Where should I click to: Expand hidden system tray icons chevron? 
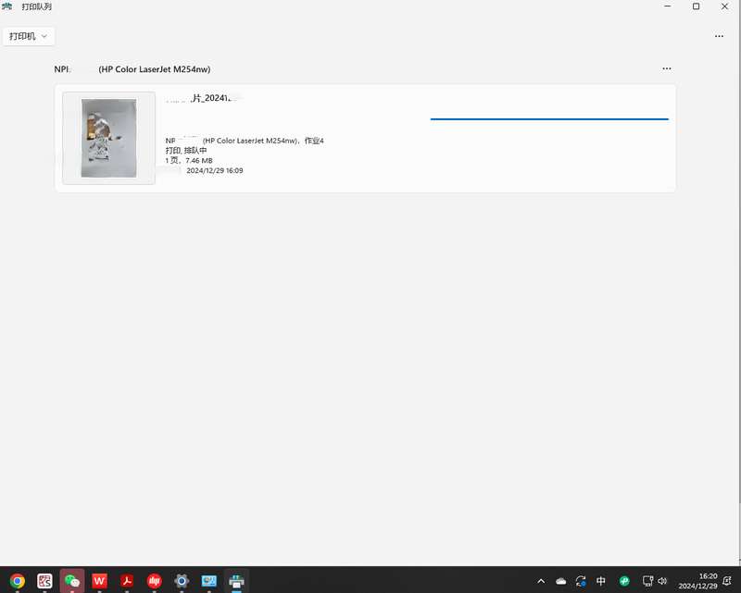coord(541,581)
